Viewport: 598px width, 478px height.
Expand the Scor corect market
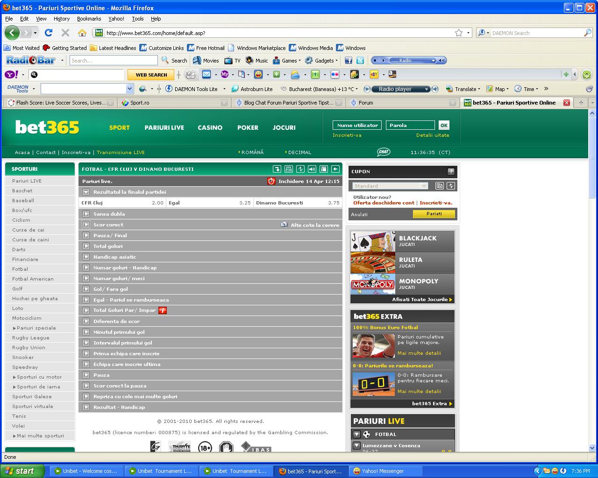(x=85, y=225)
